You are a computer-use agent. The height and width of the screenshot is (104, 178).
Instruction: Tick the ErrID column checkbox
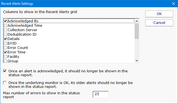pos(5,43)
